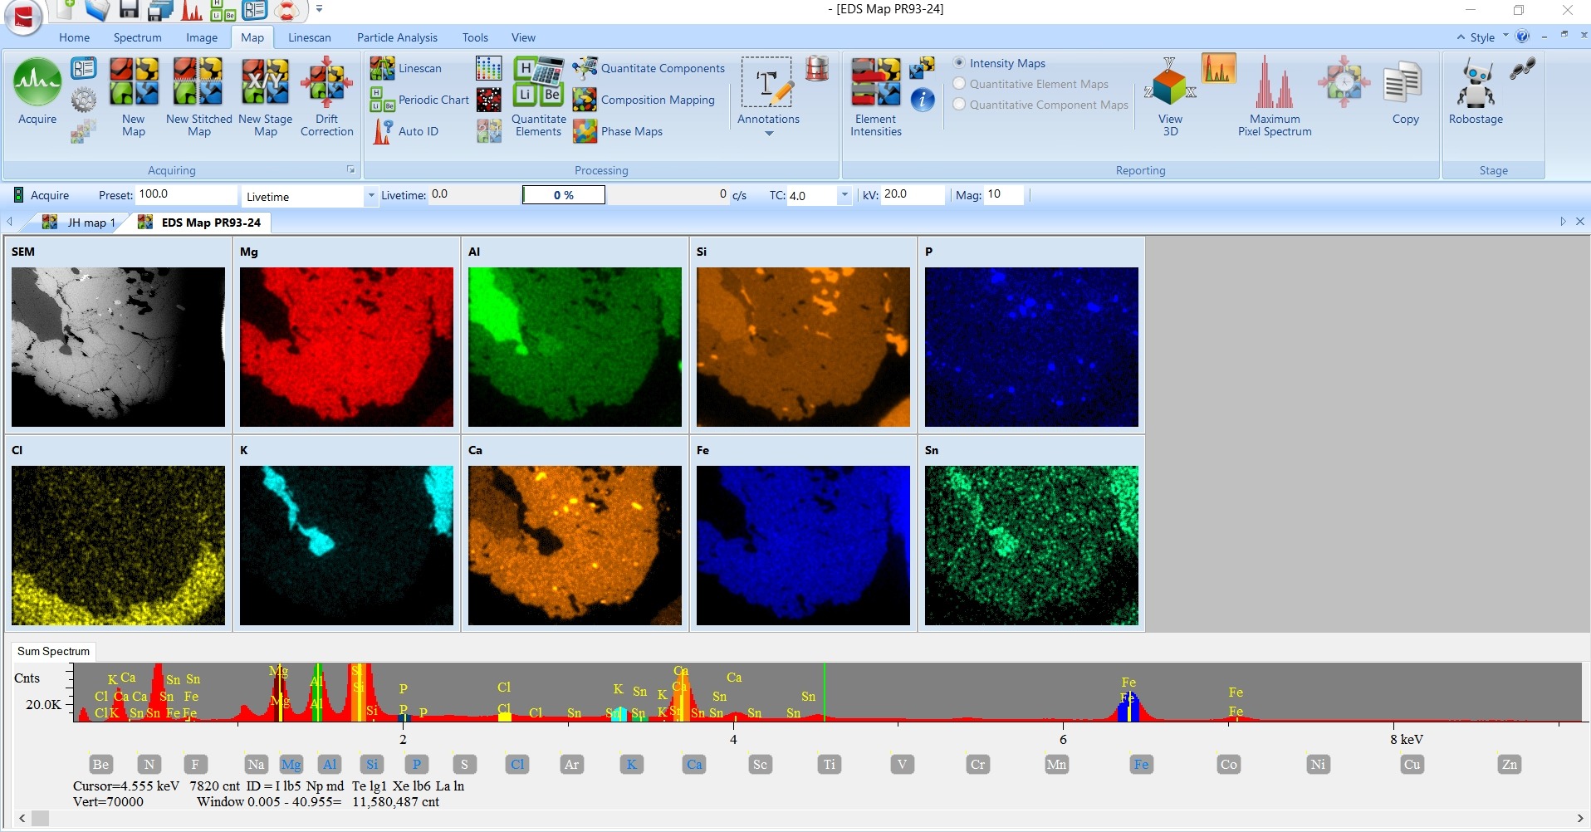Toggle Mg in the element bar
Screen dimensions: 1591x832
291,765
